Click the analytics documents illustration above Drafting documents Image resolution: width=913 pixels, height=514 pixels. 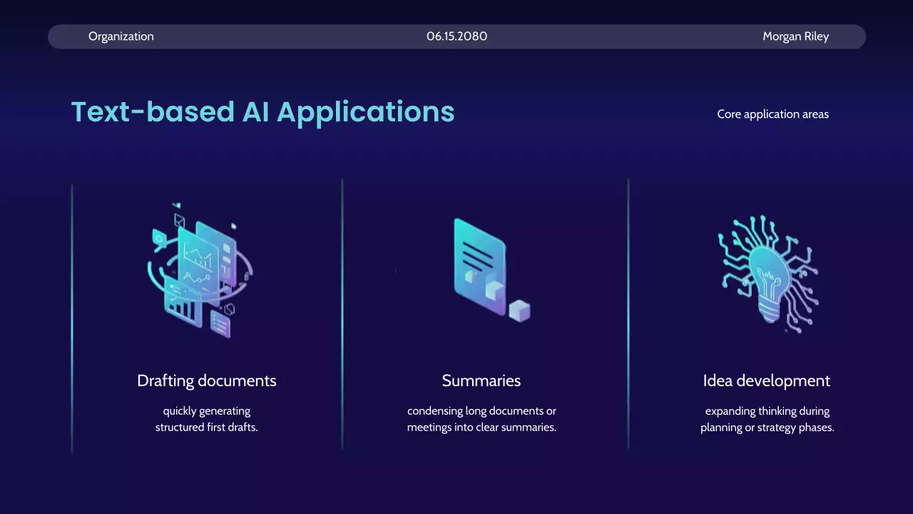click(201, 270)
